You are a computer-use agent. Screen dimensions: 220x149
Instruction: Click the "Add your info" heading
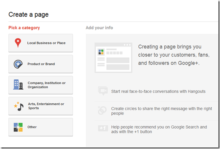pos(99,28)
